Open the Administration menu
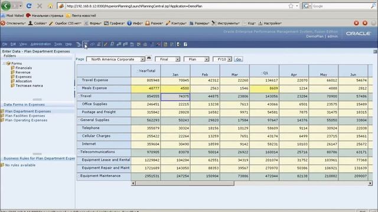Image resolution: width=378 pixels, height=212 pixels. [x=41, y=44]
